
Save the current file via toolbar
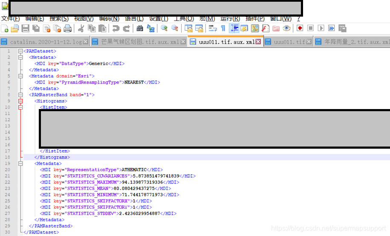pyautogui.click(x=26, y=29)
